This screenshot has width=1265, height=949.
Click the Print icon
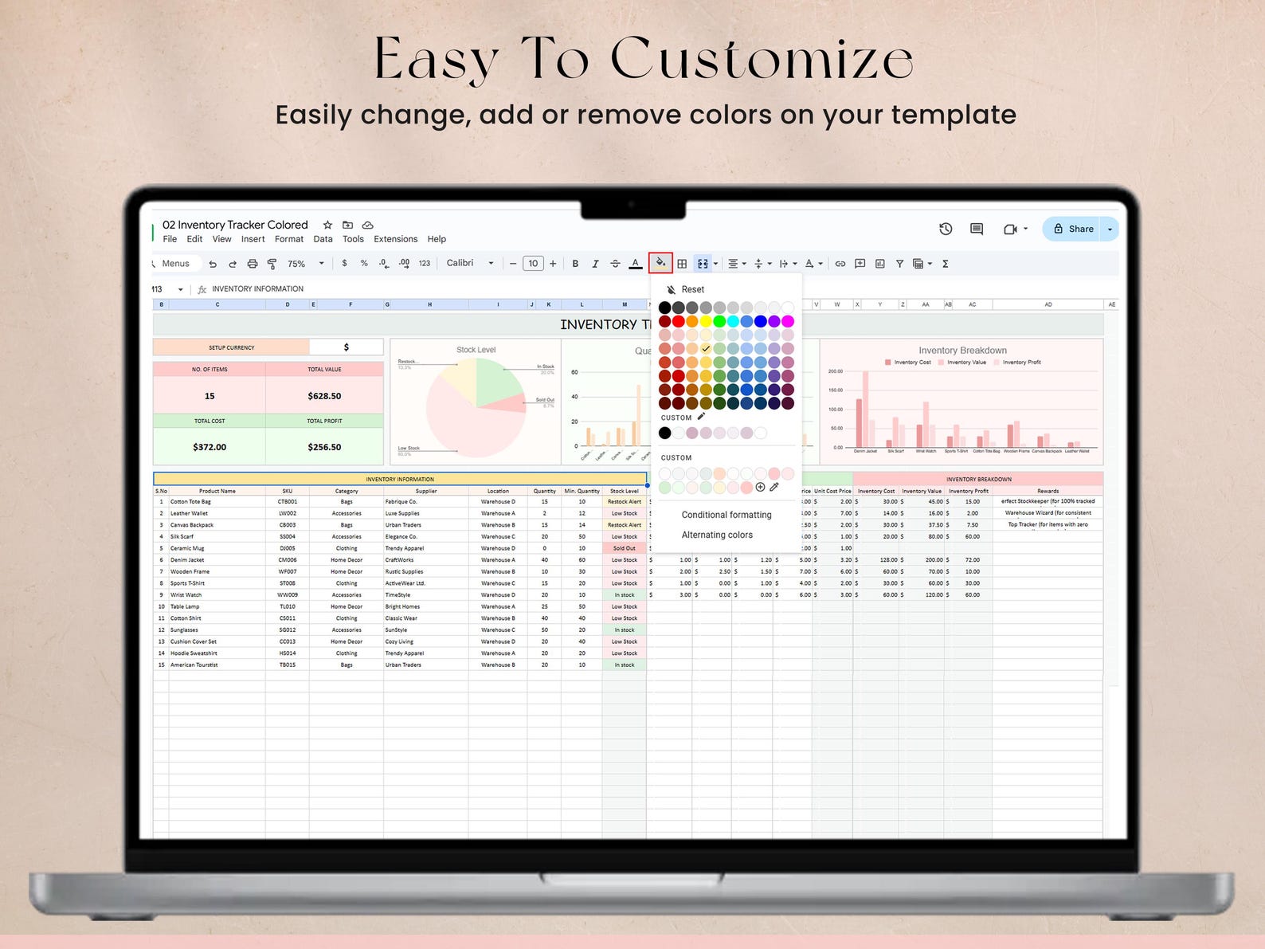click(x=253, y=264)
